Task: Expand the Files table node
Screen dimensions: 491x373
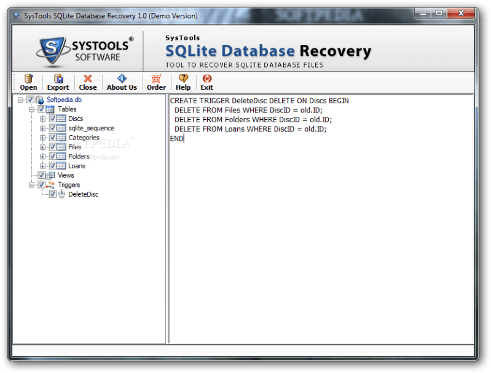Action: click(43, 147)
